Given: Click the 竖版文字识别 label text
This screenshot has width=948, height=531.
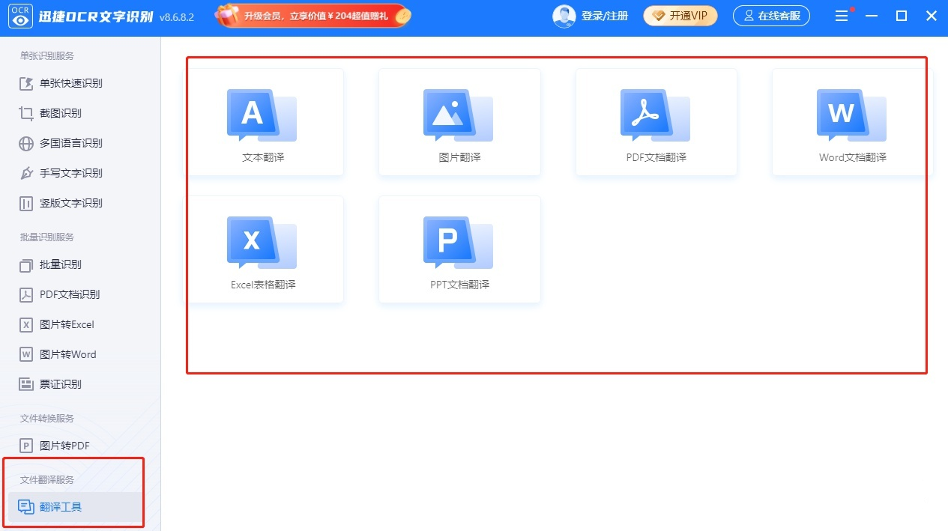Looking at the screenshot, I should point(71,203).
